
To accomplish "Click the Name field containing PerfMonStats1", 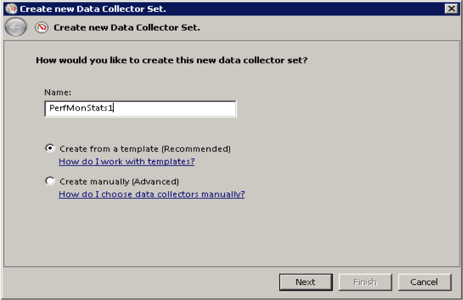I will 140,109.
